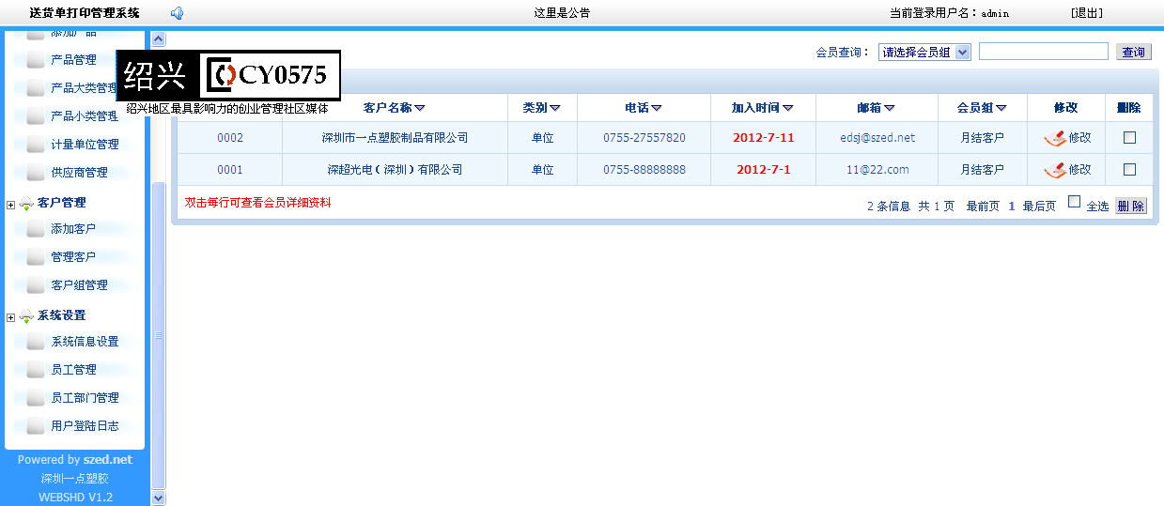Click the join date 2012-7-1

[x=764, y=170]
